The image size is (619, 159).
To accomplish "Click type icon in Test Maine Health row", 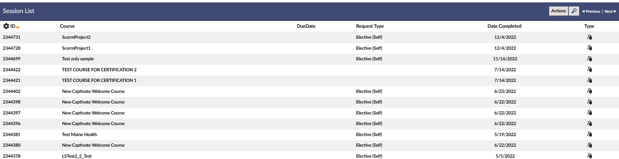I will (x=589, y=134).
